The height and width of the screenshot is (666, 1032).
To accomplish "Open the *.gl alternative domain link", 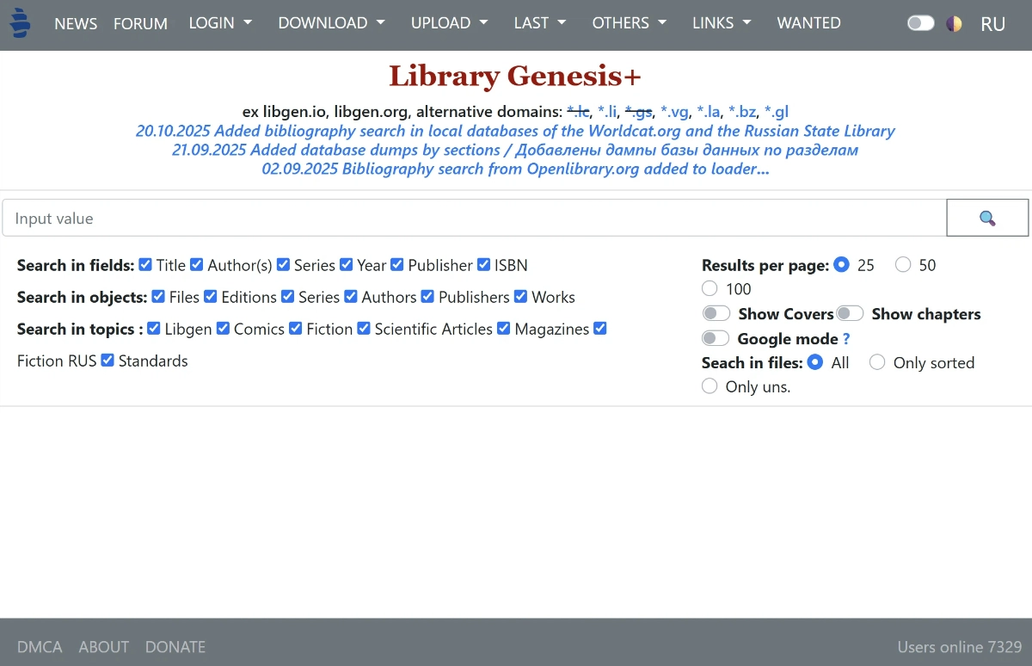I will (x=777, y=111).
